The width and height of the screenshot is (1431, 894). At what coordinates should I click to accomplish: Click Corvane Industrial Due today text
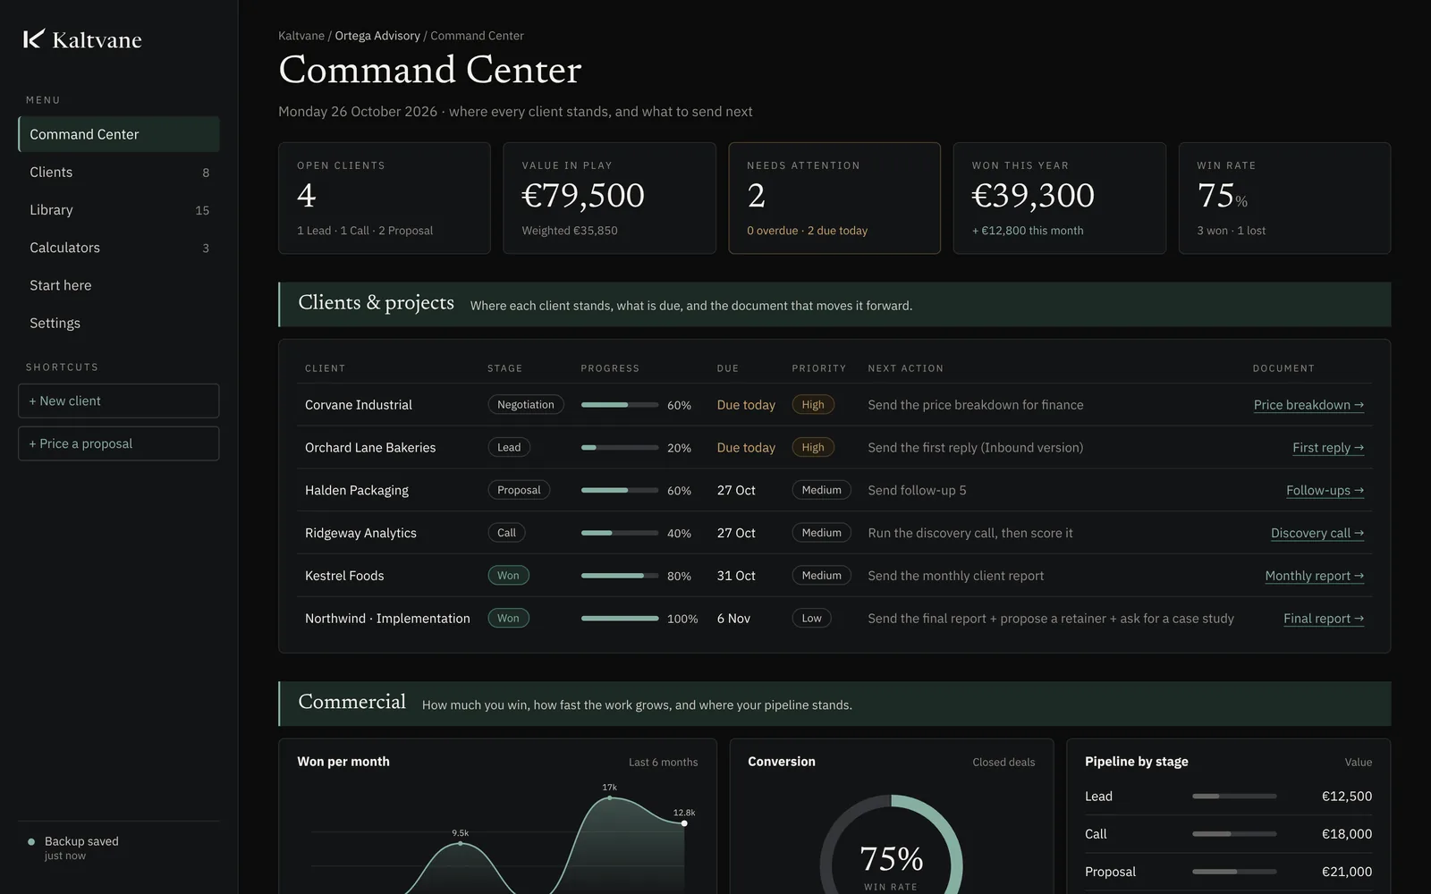point(746,405)
